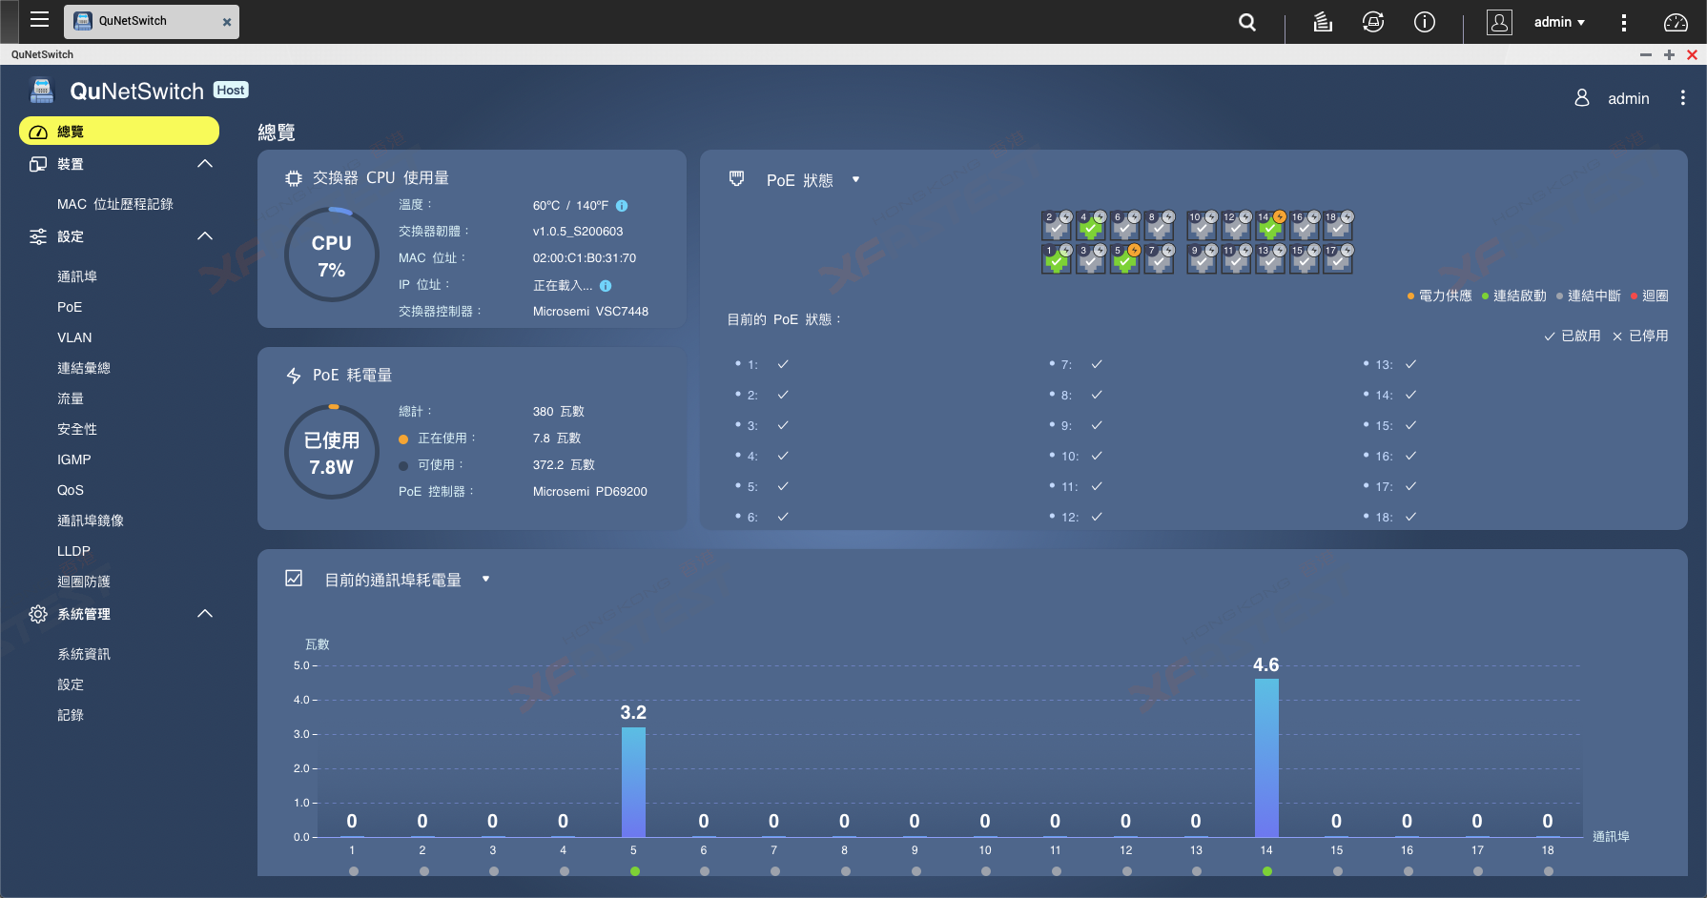
Task: Close the QuNetSwitch tab
Action: click(227, 22)
